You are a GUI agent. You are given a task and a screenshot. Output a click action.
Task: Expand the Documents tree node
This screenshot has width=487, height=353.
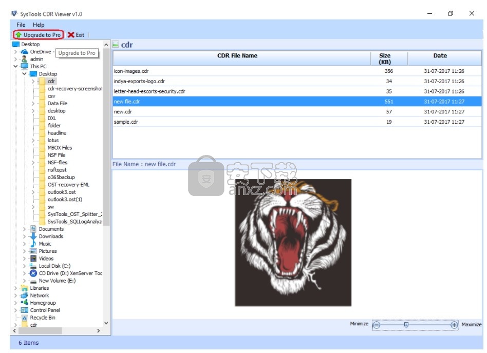click(25, 229)
